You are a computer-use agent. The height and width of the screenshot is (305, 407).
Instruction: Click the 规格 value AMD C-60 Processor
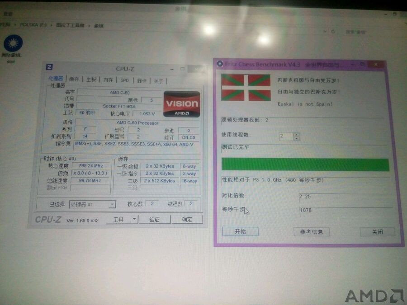[x=137, y=123]
